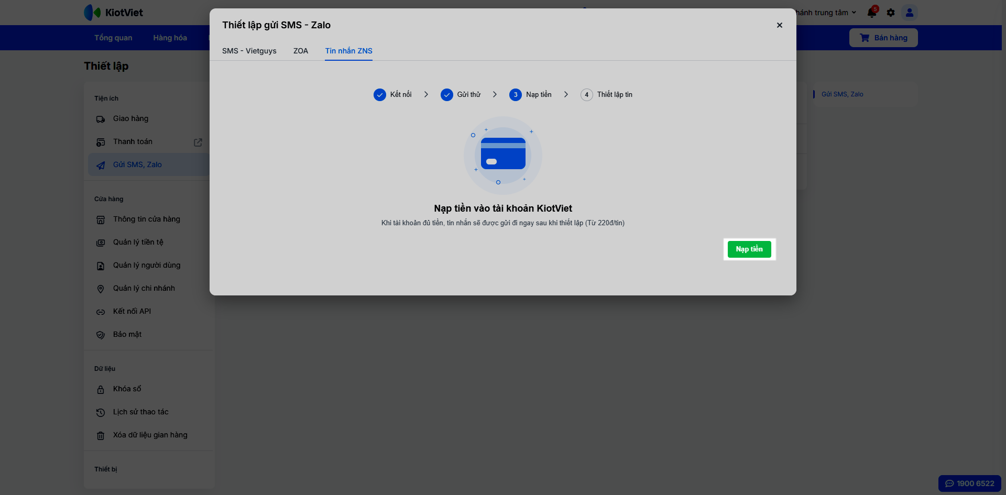Click the Kết nối step checkmark
The width and height of the screenshot is (1006, 495).
[x=380, y=95]
